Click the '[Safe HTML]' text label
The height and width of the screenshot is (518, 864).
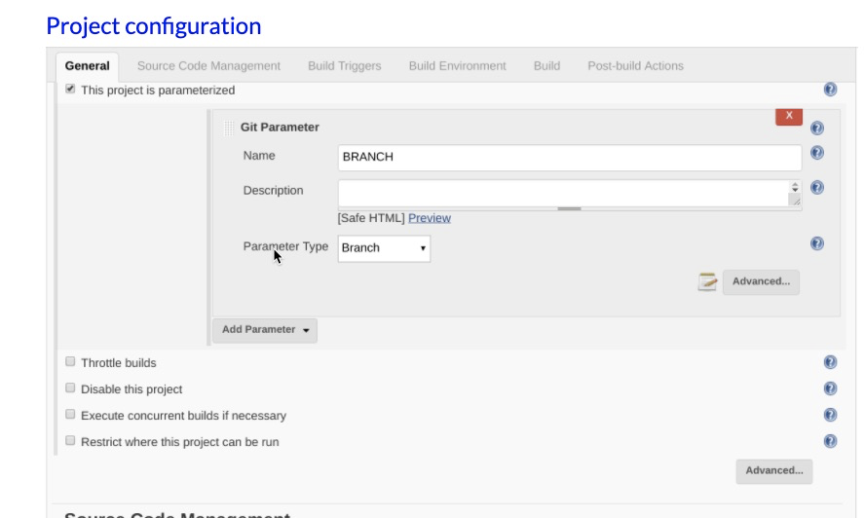371,218
